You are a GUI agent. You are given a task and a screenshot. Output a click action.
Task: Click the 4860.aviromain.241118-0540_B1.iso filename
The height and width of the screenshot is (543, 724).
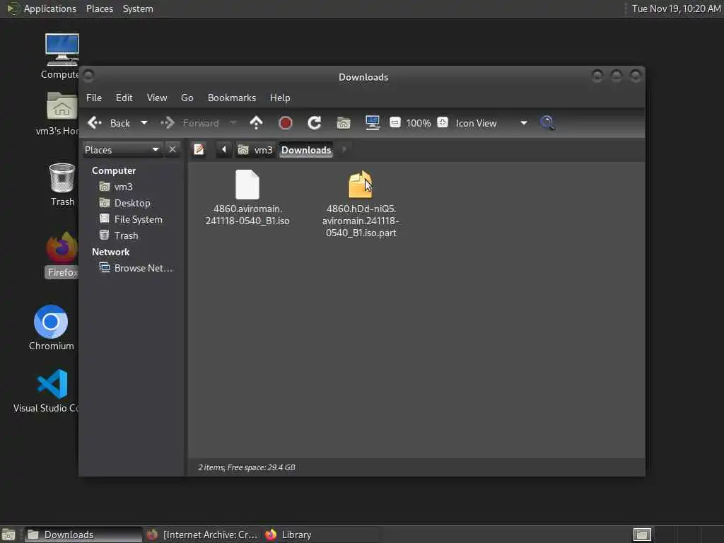coord(247,215)
